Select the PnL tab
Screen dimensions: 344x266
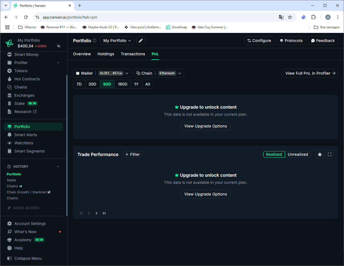[x=155, y=54]
